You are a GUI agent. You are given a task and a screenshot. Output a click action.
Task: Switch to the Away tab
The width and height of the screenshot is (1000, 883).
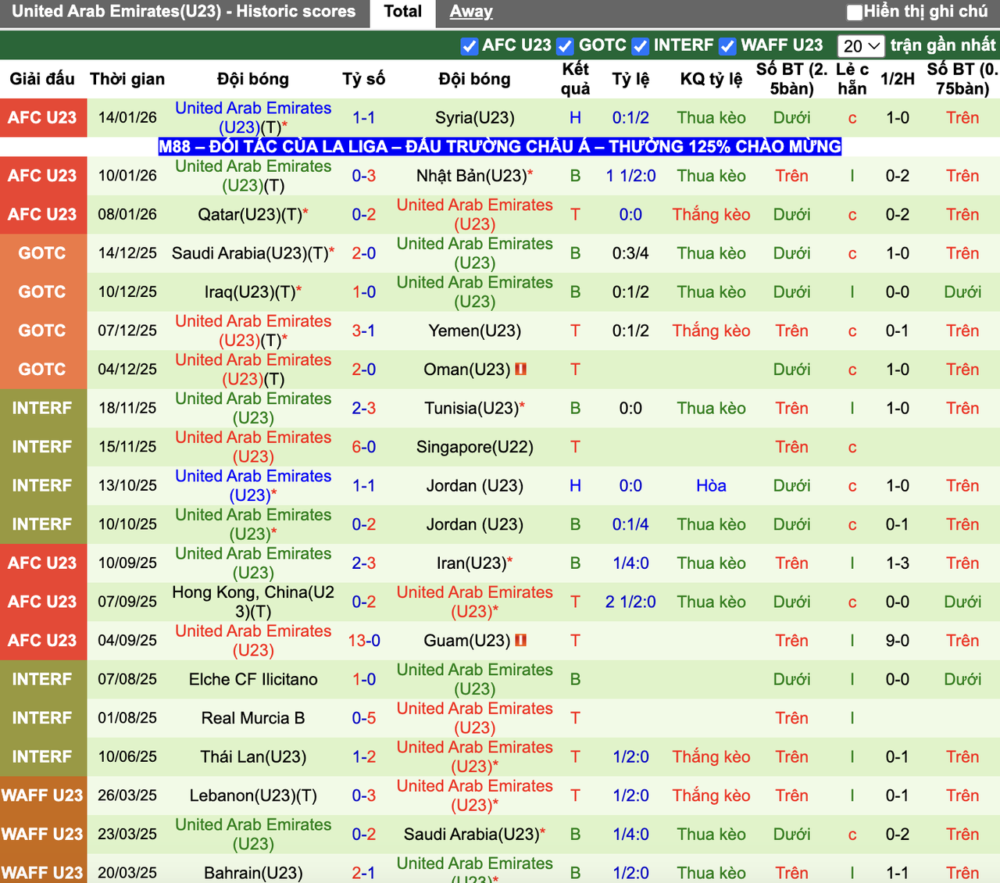pyautogui.click(x=471, y=12)
